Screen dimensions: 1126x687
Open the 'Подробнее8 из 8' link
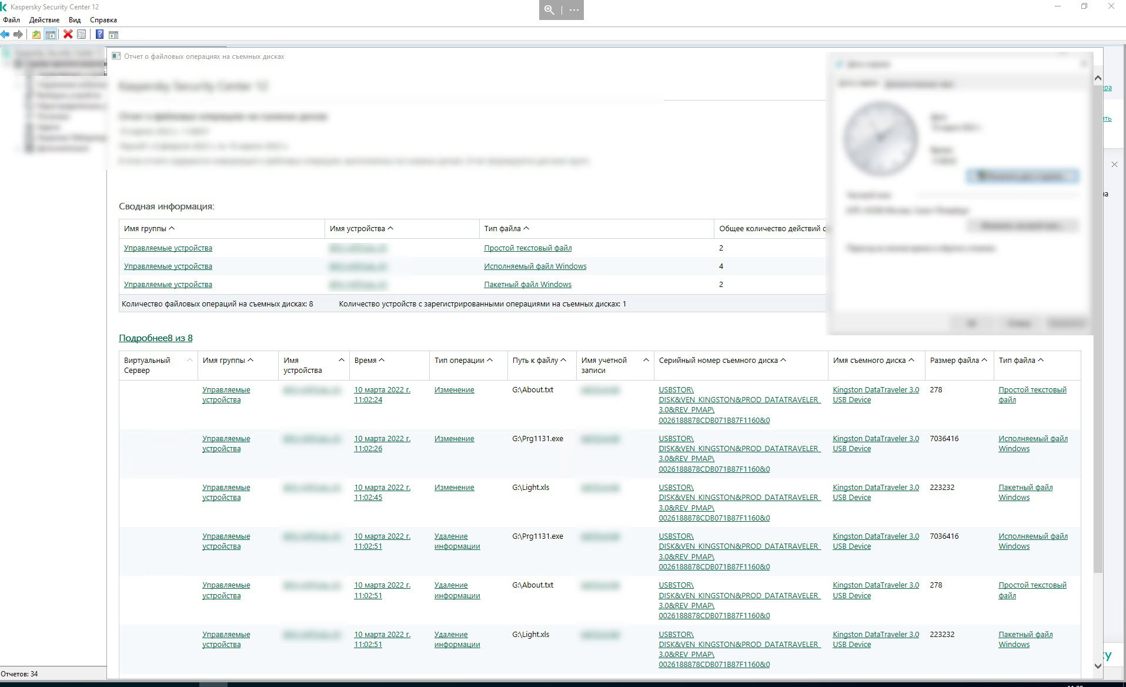click(x=156, y=338)
